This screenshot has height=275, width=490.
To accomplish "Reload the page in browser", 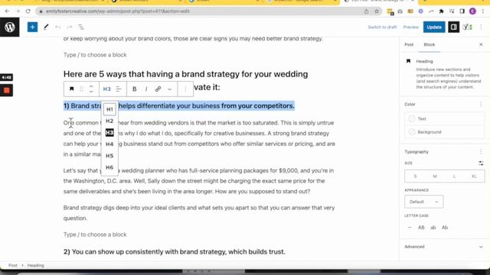I will pyautogui.click(x=28, y=11).
